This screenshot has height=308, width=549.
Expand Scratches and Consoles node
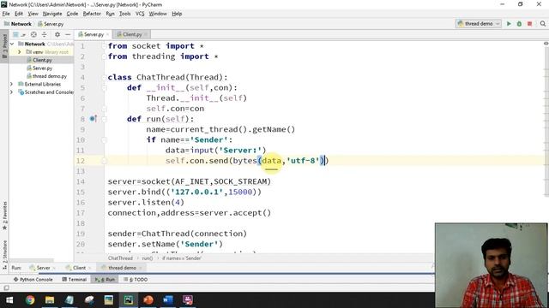click(11, 92)
